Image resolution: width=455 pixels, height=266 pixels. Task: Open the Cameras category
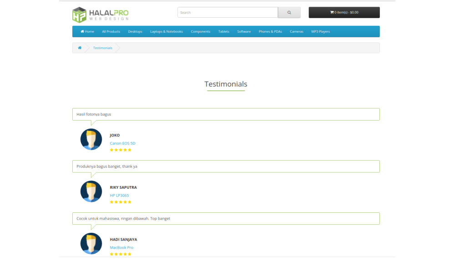[x=296, y=32]
